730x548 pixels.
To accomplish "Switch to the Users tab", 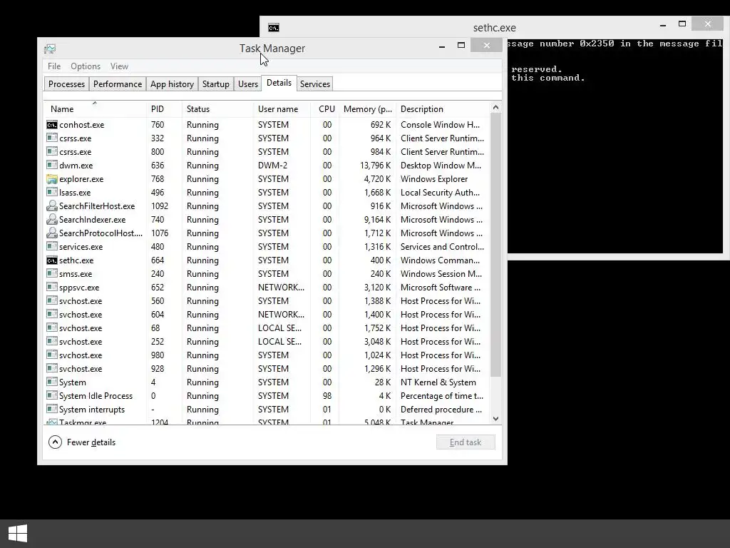I will pos(247,84).
